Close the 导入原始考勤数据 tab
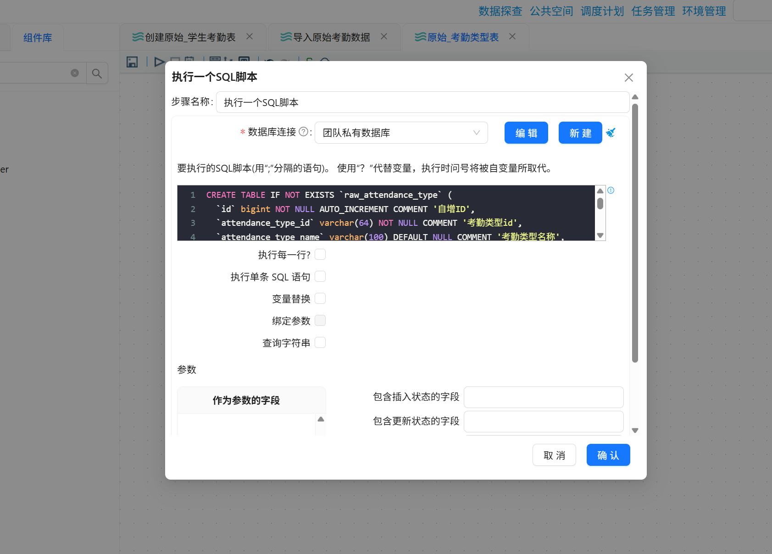The height and width of the screenshot is (554, 772). point(384,36)
